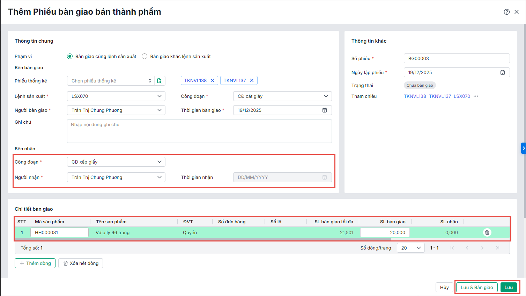This screenshot has height=296, width=526.
Task: Edit the SL bàn giao quantity field
Action: click(x=385, y=232)
